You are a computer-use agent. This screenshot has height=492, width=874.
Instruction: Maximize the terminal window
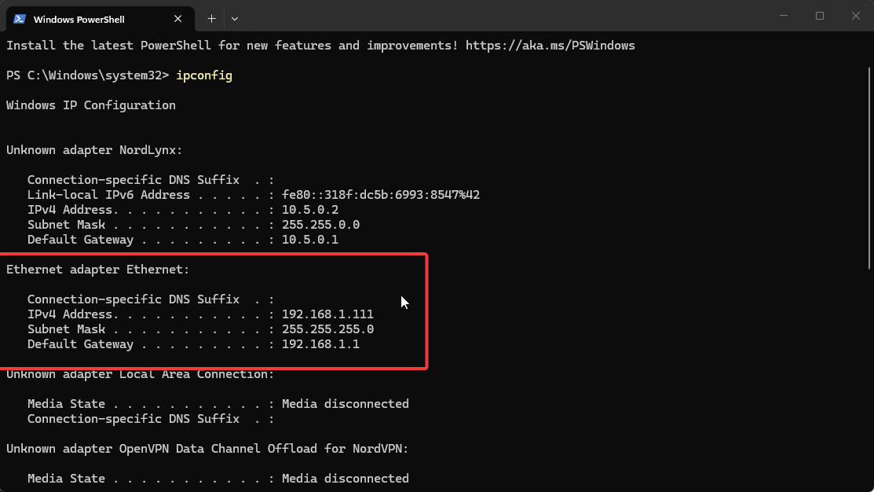[x=819, y=16]
